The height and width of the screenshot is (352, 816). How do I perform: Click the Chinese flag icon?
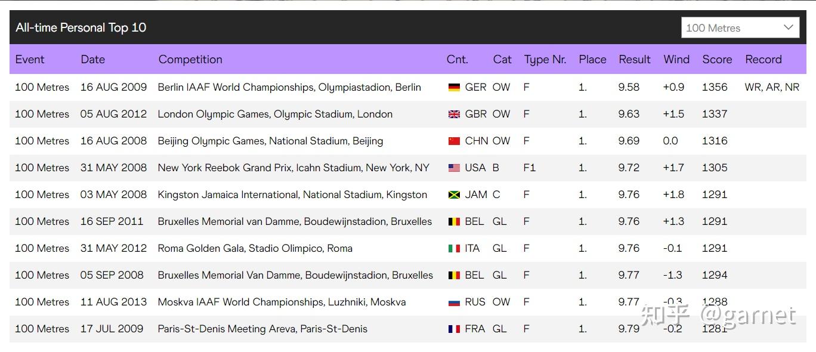[454, 141]
